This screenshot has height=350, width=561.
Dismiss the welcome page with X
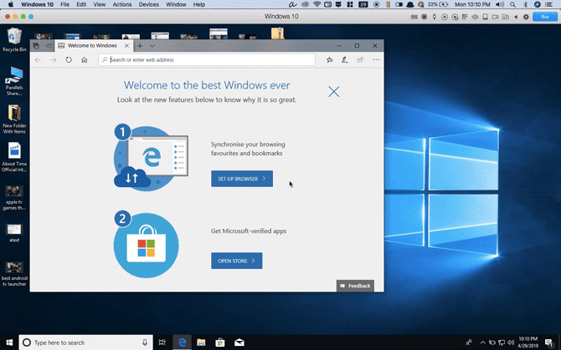coord(334,91)
